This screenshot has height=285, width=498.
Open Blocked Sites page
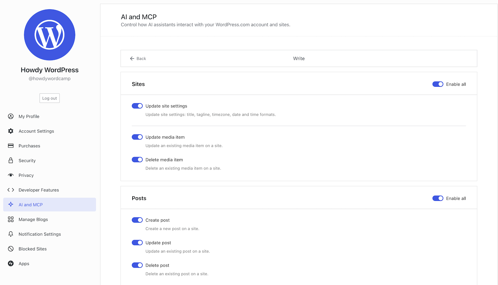[50, 249]
